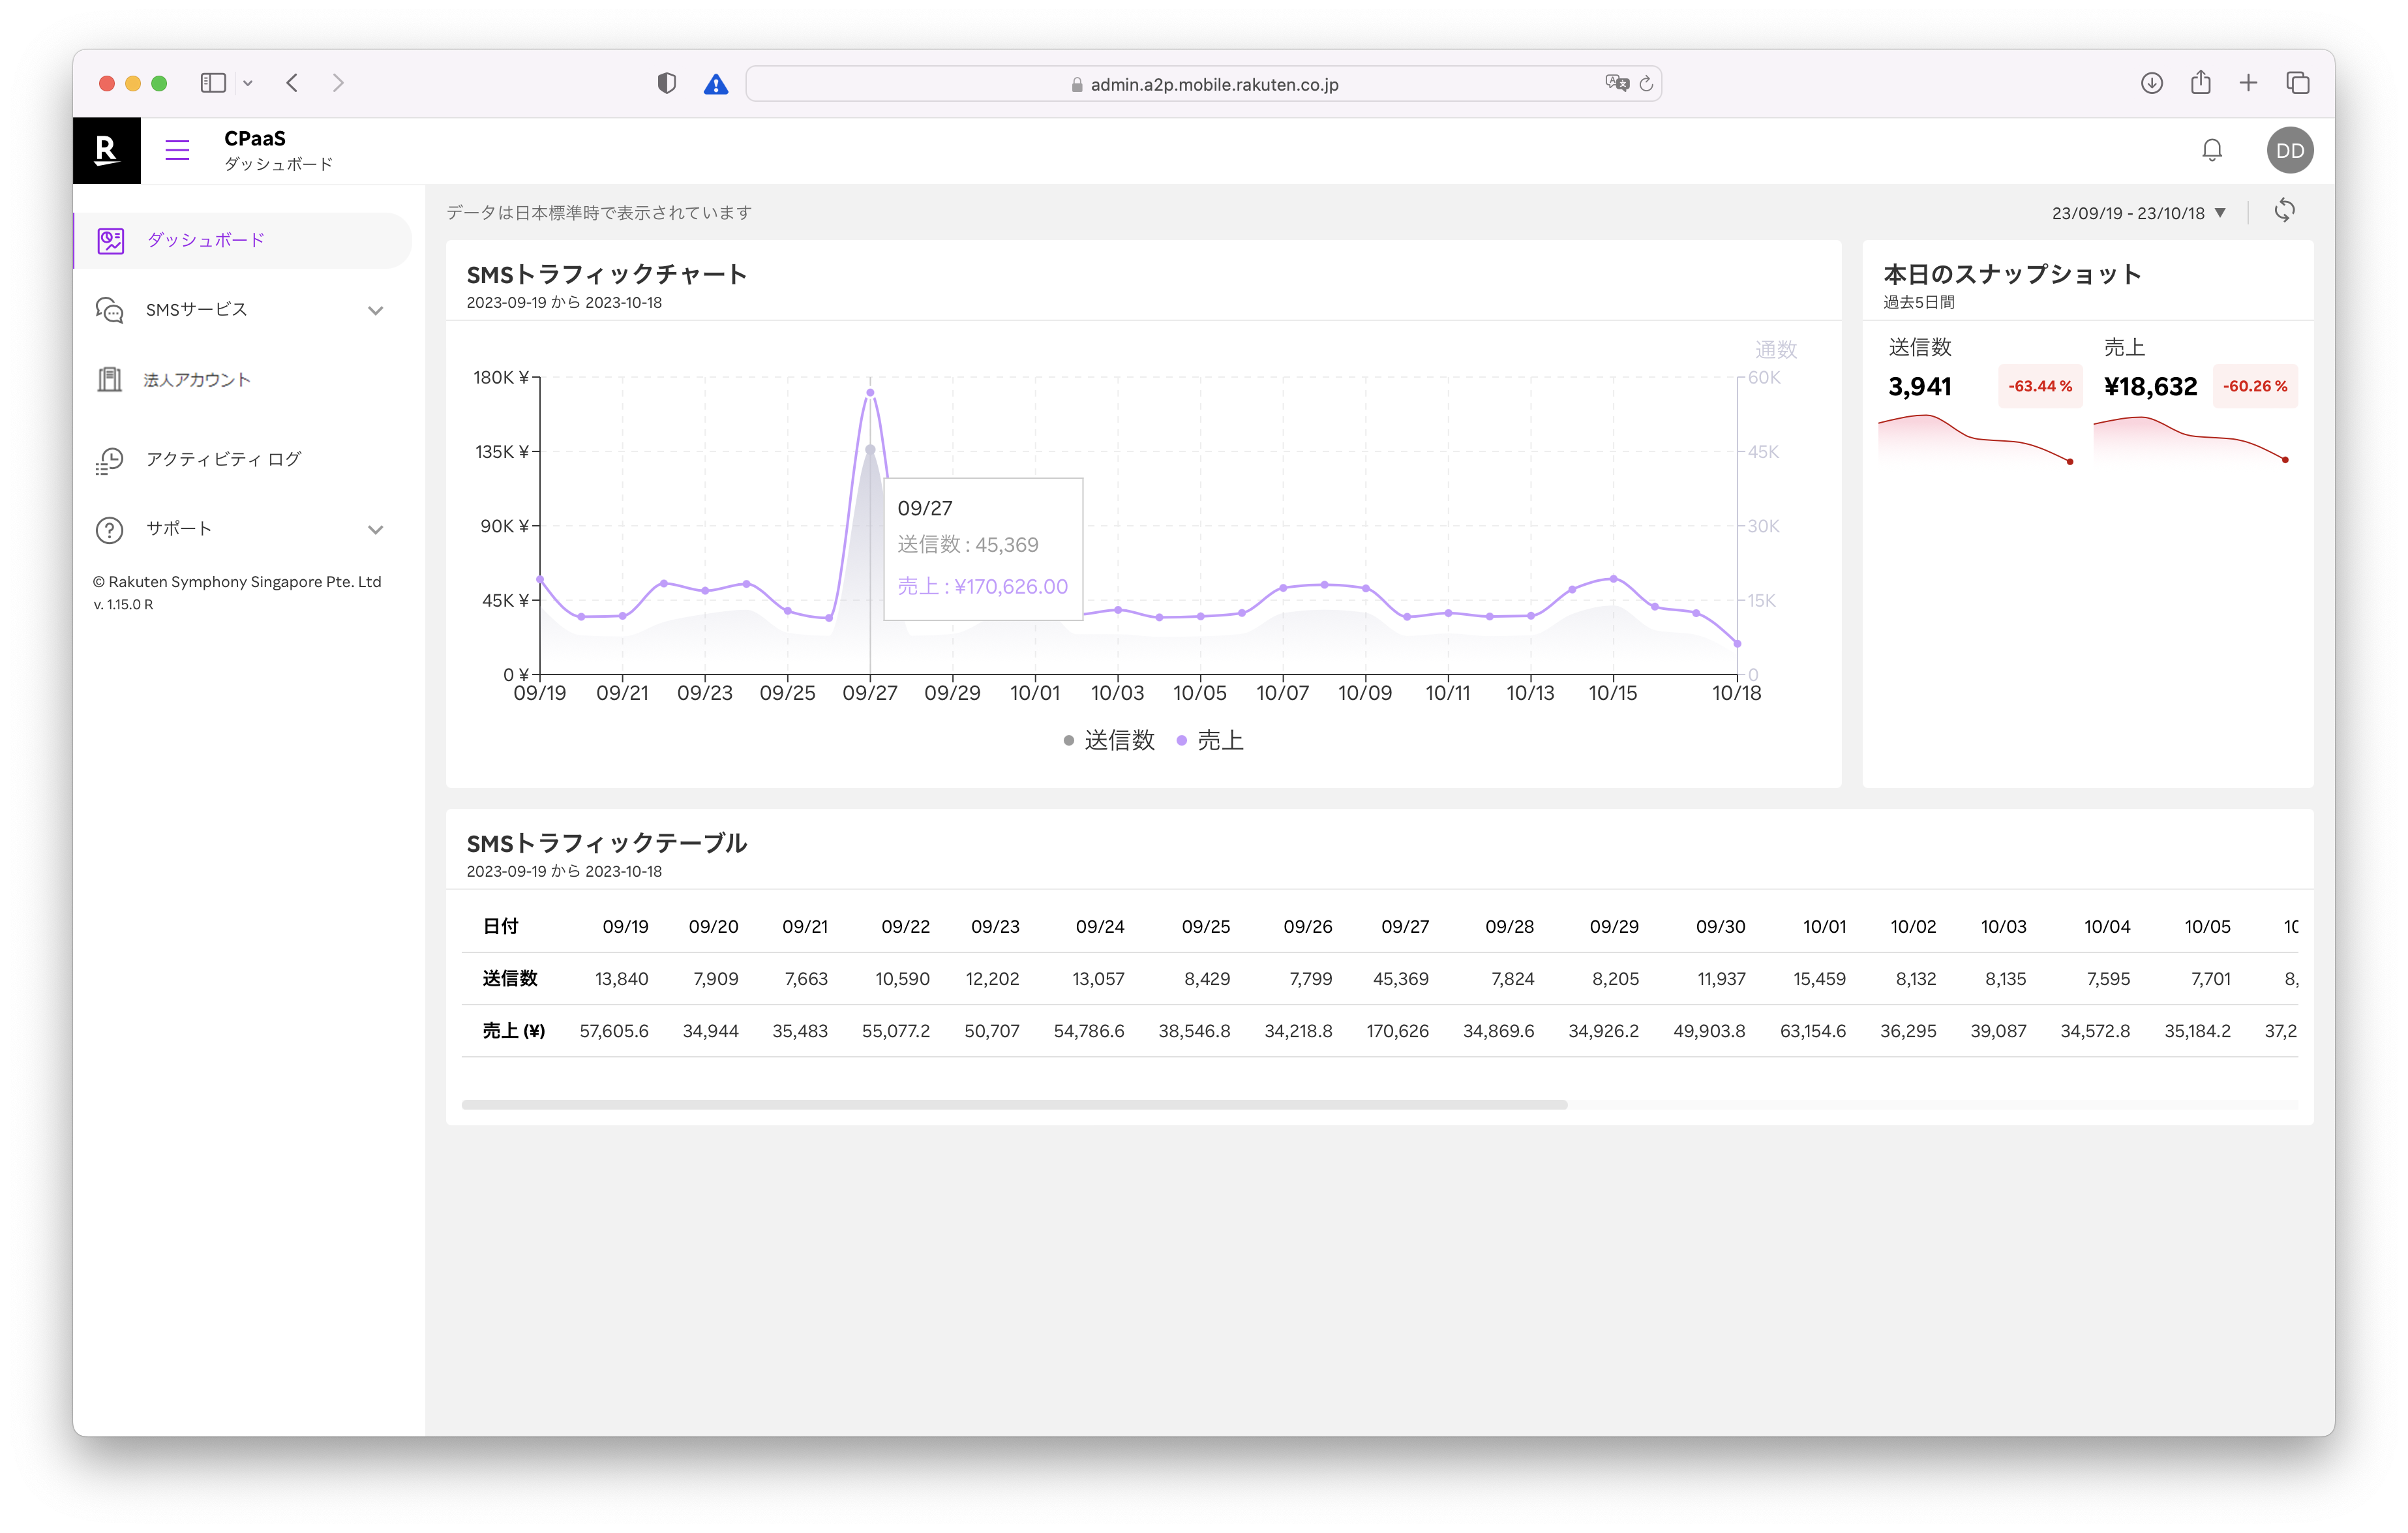Click the -63.44 % change badge

coord(2040,386)
